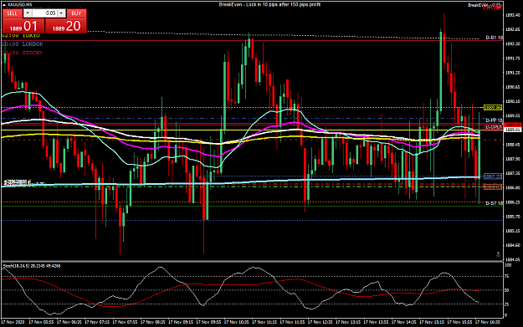This screenshot has width=523, height=327.
Task: Collapse the one-click trading panel triangle beside XAUUSD,M5
Action: 4,5
